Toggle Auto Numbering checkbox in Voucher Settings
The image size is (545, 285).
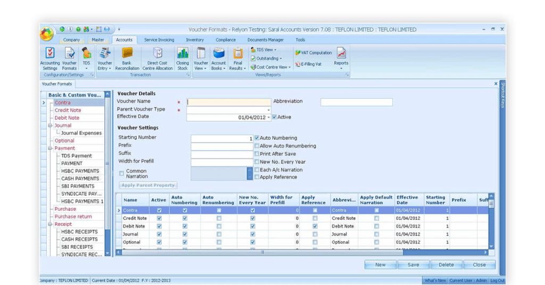257,138
